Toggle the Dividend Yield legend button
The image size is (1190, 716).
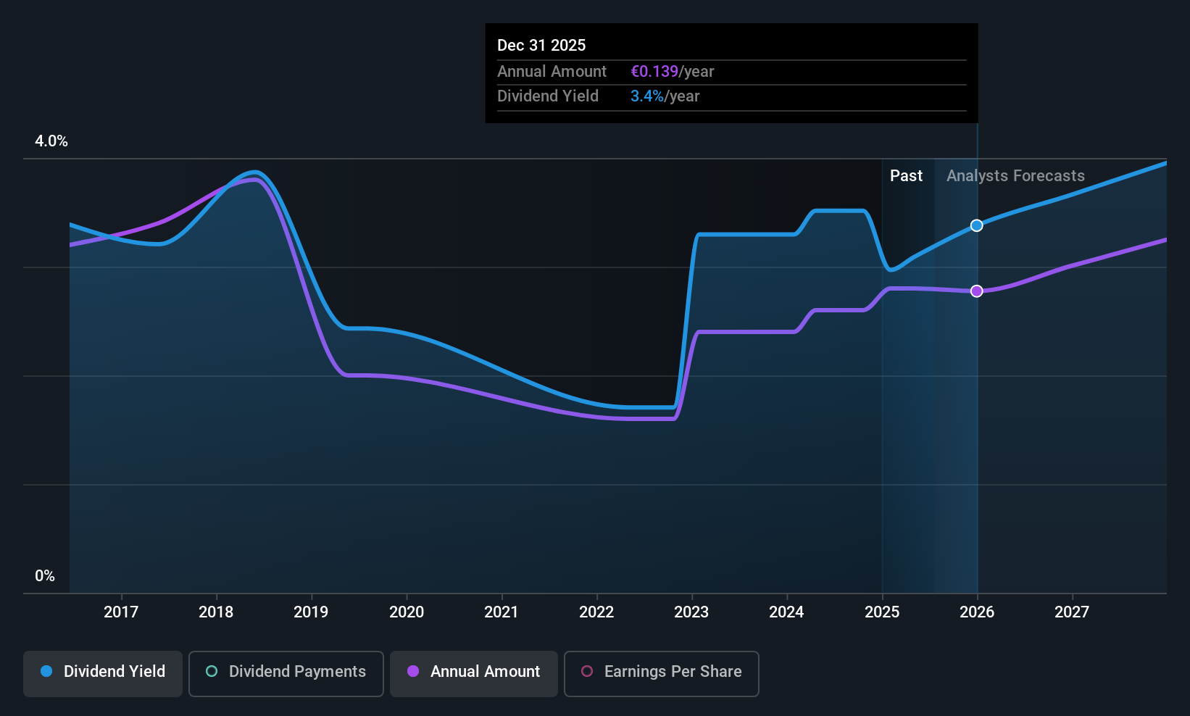coord(103,674)
